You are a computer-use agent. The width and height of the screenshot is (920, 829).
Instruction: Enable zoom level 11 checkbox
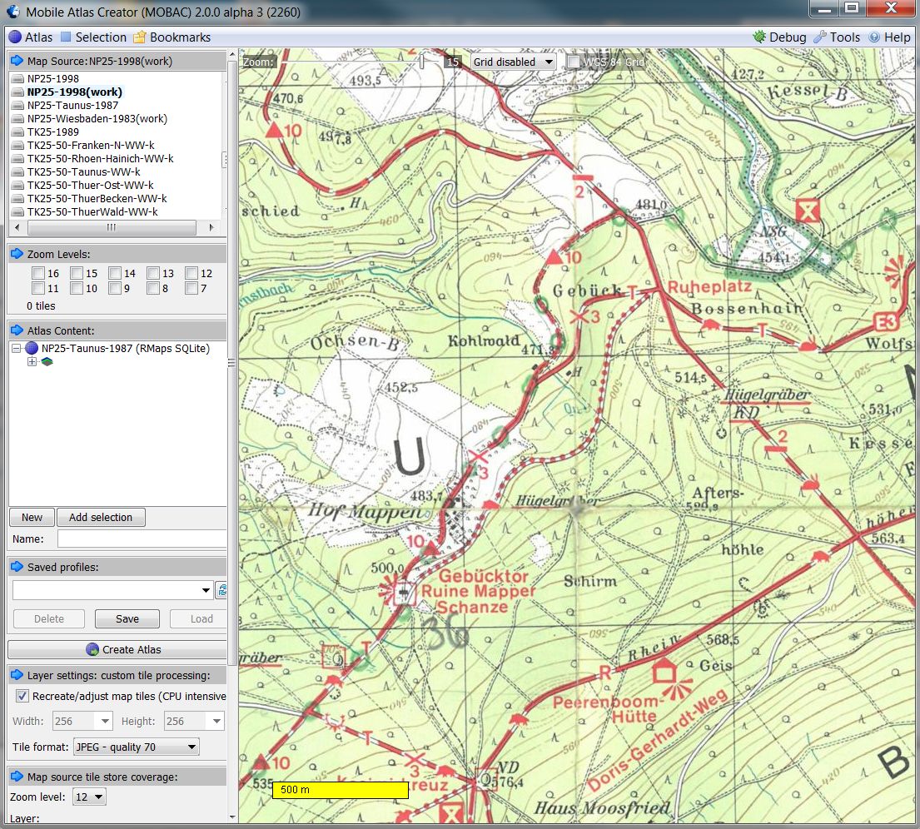[38, 288]
